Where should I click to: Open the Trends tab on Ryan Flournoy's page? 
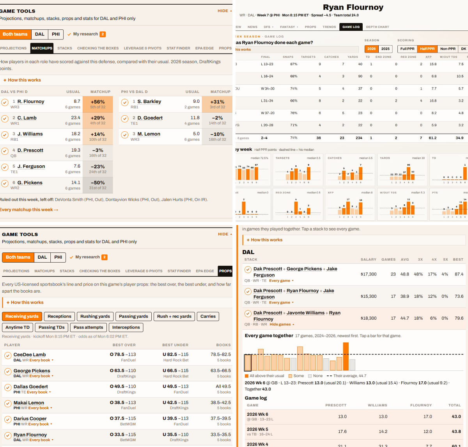[x=329, y=27]
